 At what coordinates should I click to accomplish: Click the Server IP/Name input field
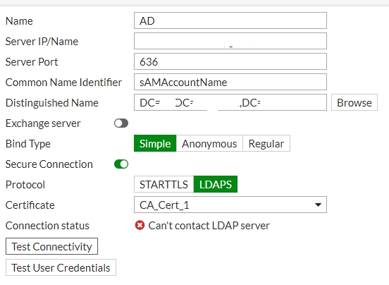pyautogui.click(x=230, y=41)
